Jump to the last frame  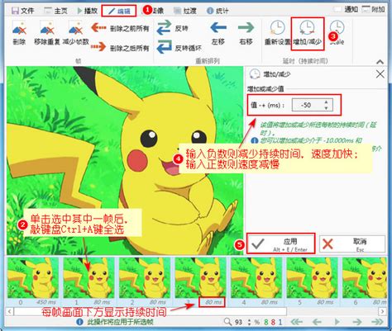[x=377, y=321]
